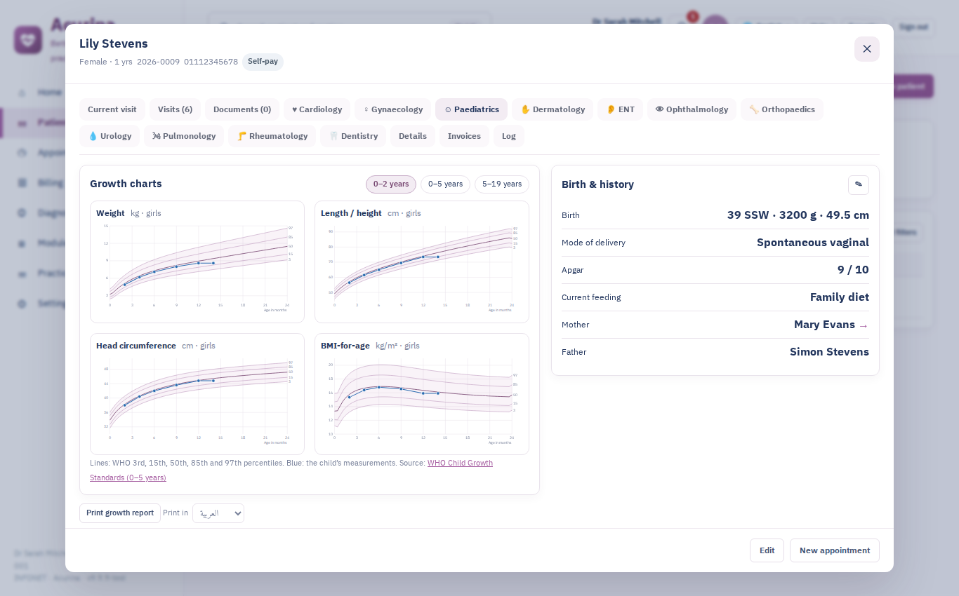
Task: Show the Ophthalmology tab
Action: (692, 109)
